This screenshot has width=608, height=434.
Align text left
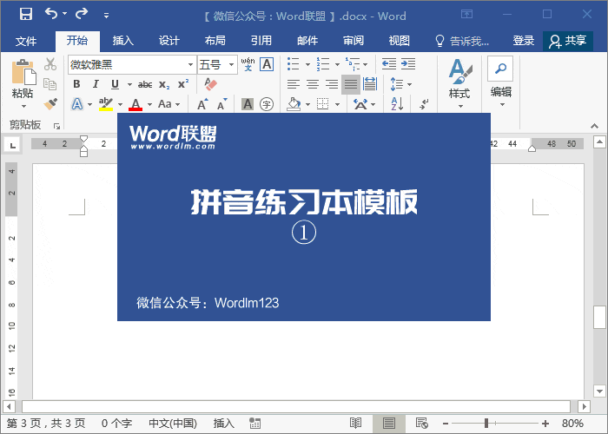294,84
